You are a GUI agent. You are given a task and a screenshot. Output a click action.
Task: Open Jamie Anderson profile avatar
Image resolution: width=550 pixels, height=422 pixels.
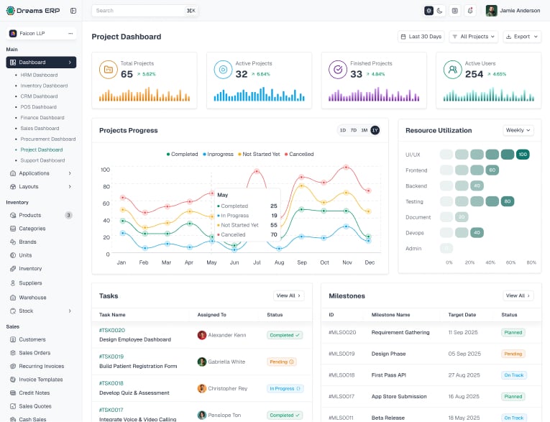coord(491,11)
